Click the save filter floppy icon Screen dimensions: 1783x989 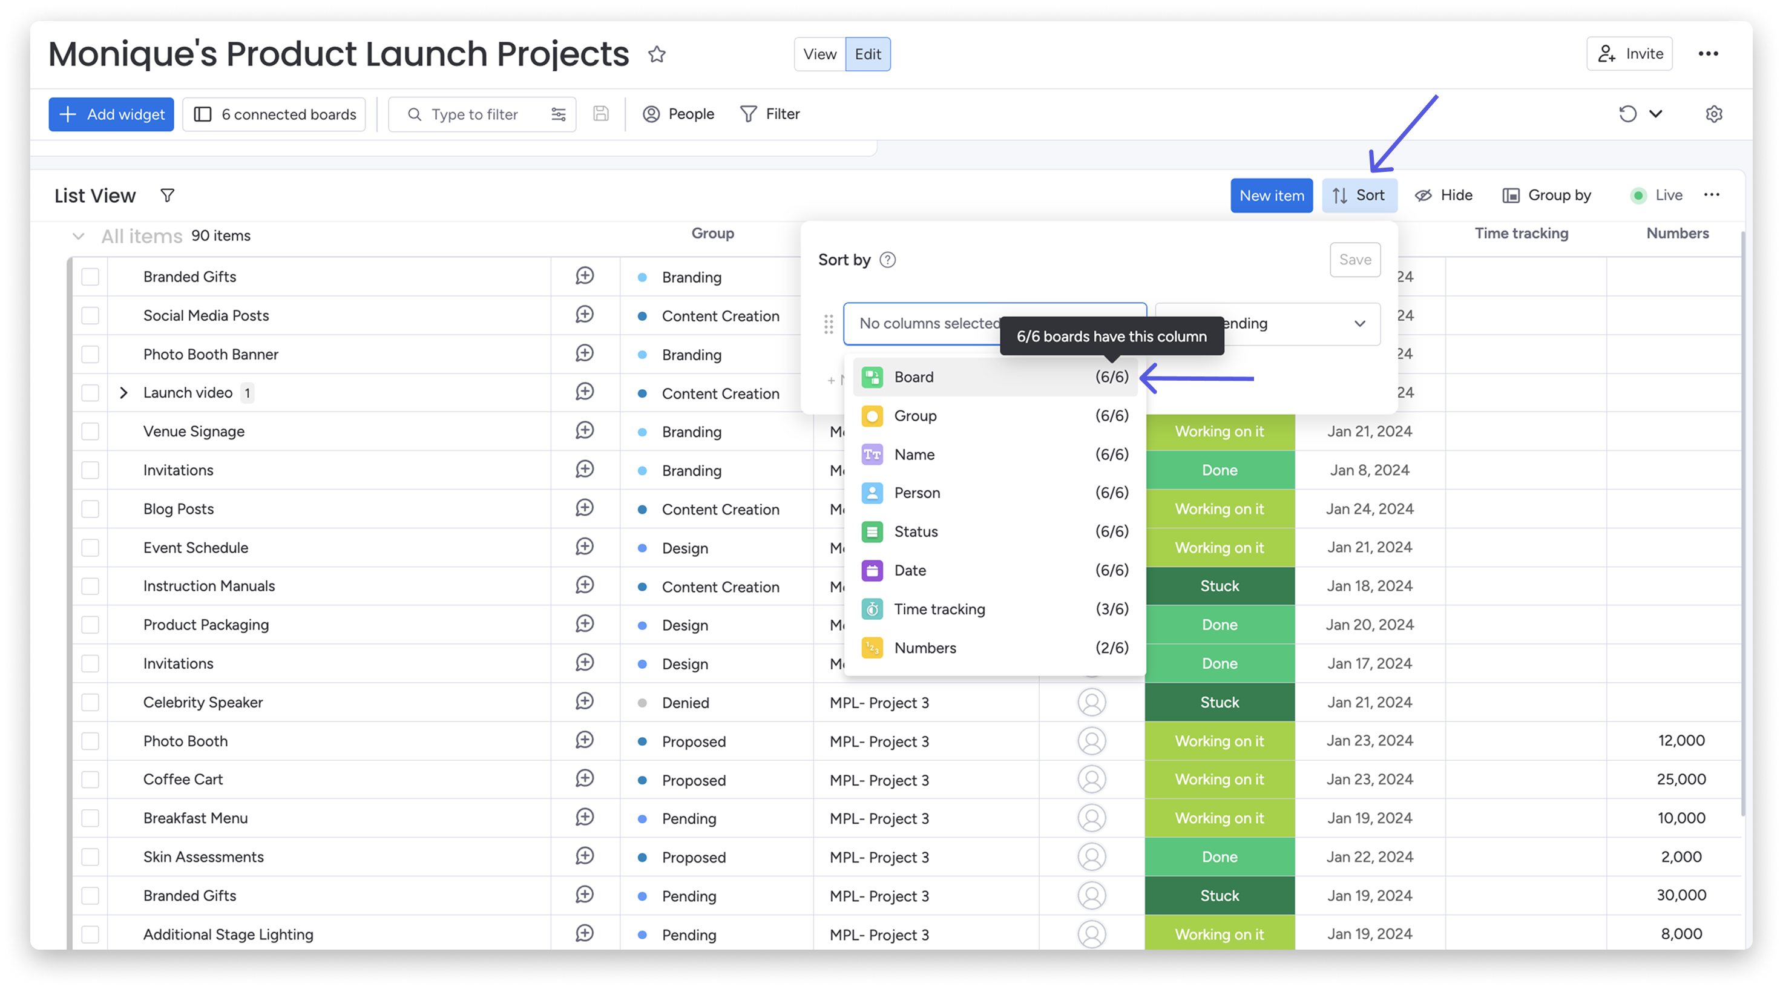pos(601,114)
